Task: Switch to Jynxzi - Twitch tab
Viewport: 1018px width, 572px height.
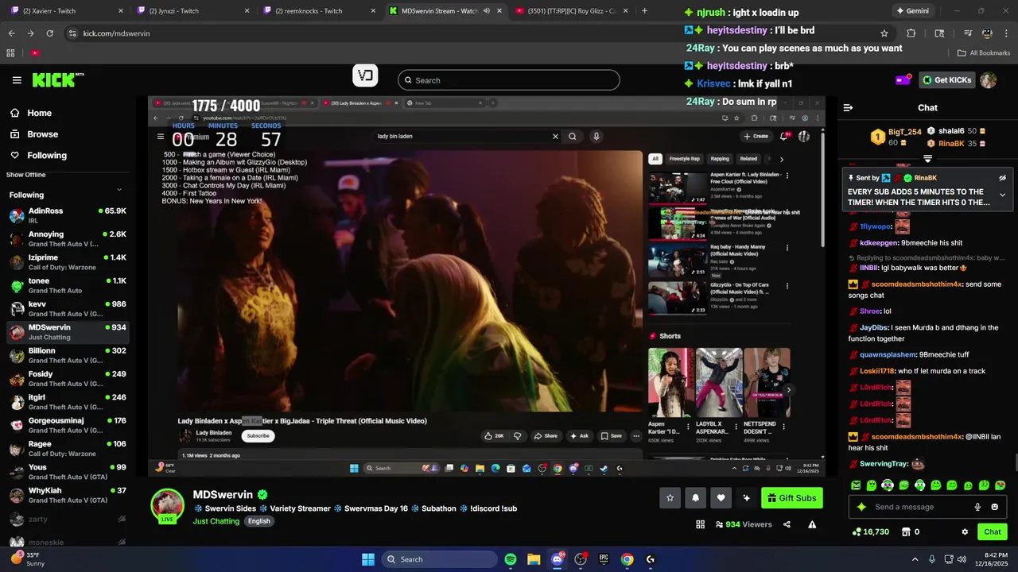Action: tap(191, 11)
